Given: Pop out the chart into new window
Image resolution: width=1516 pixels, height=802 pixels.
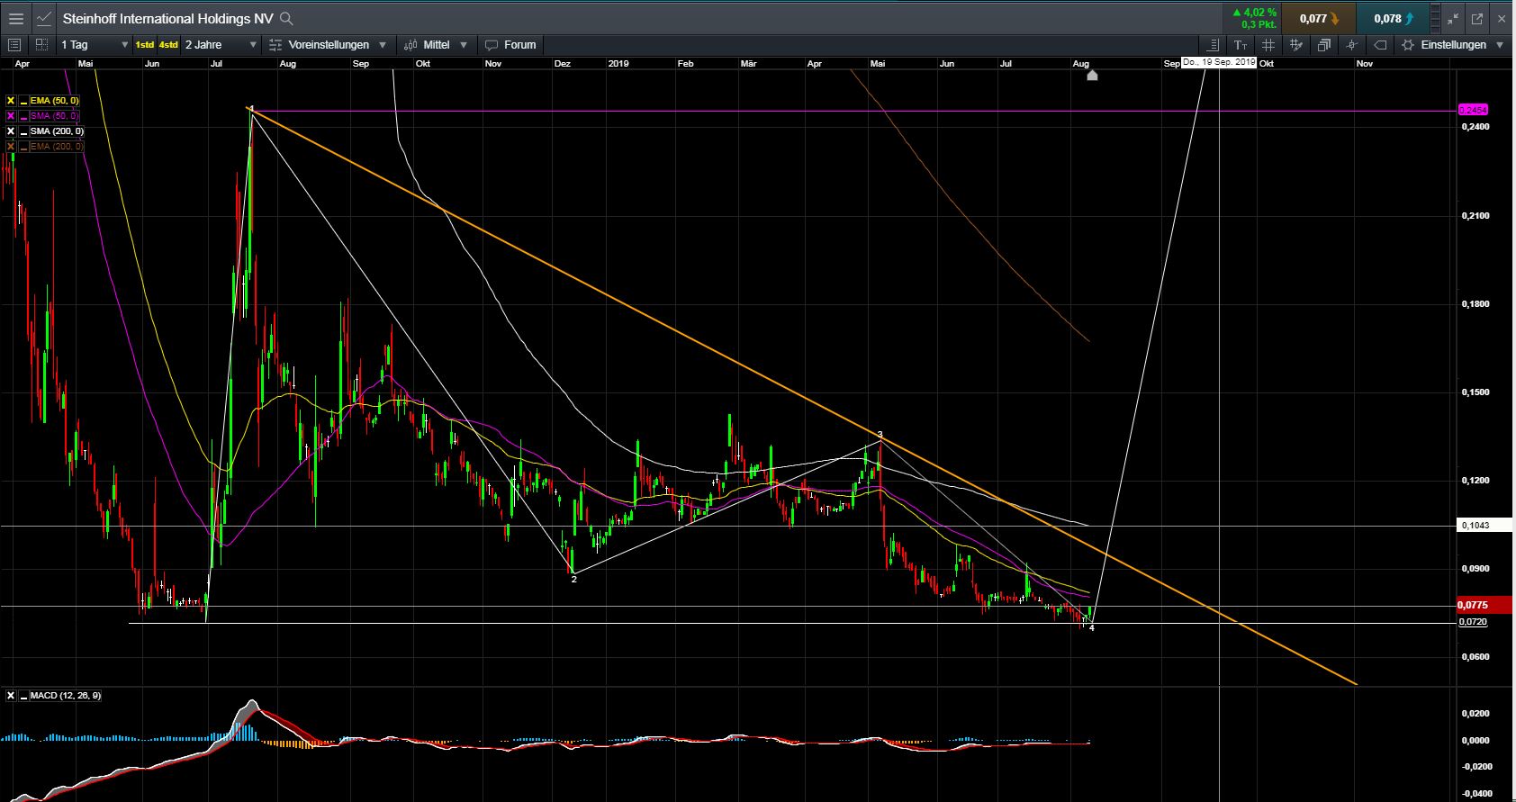Looking at the screenshot, I should tap(1477, 18).
